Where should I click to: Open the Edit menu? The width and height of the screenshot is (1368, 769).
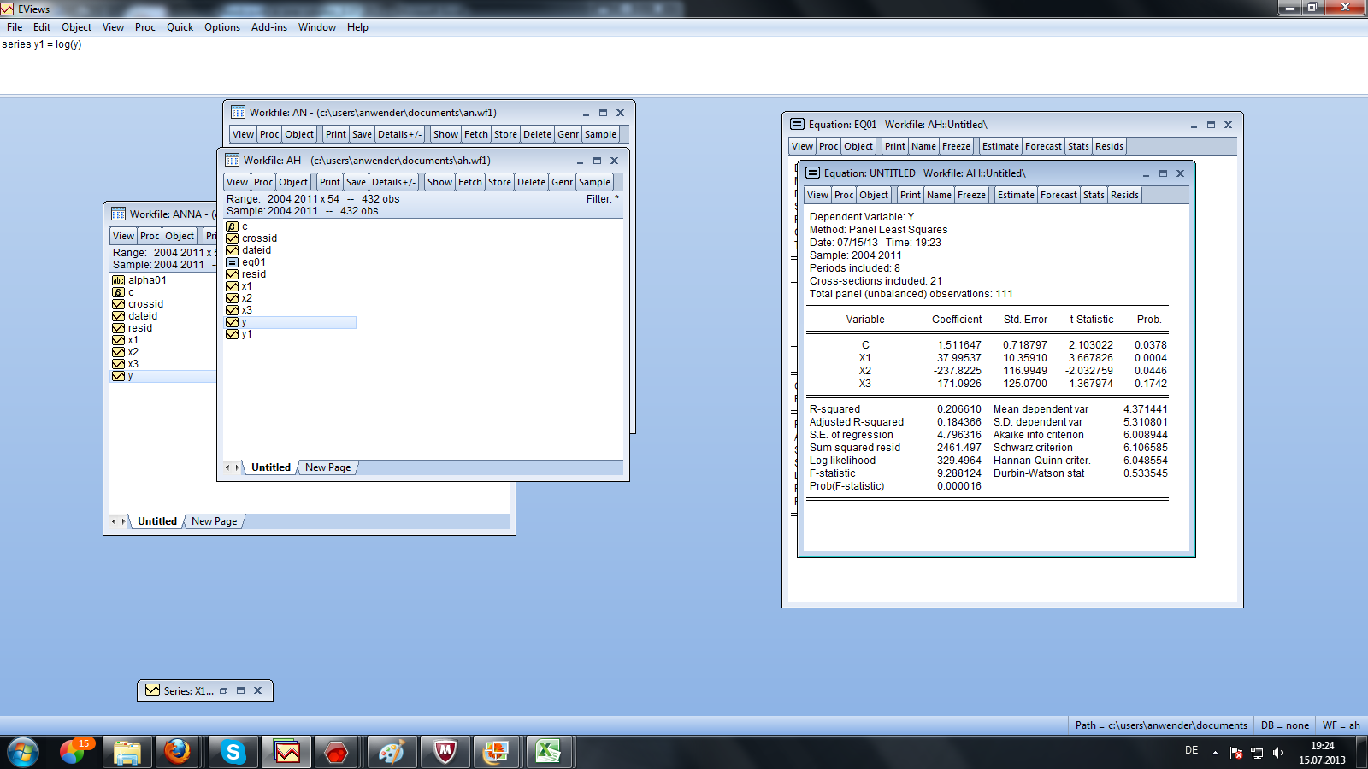click(x=42, y=27)
